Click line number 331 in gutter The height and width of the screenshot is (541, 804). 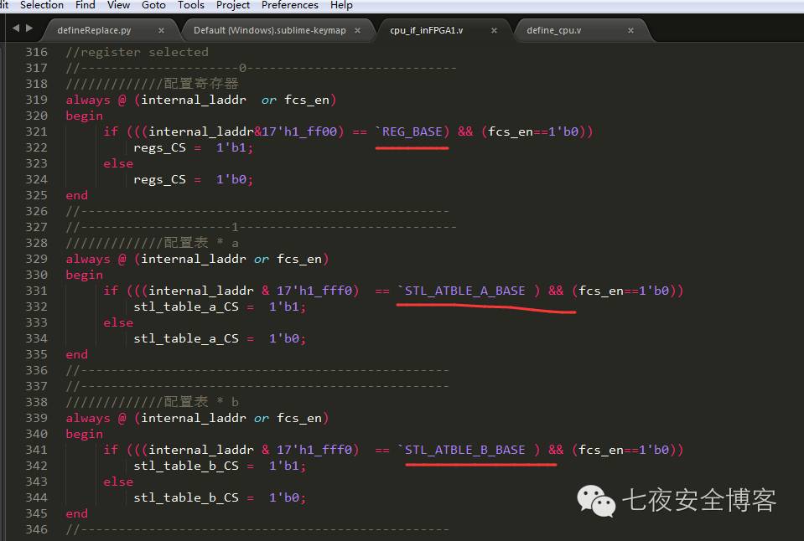36,291
